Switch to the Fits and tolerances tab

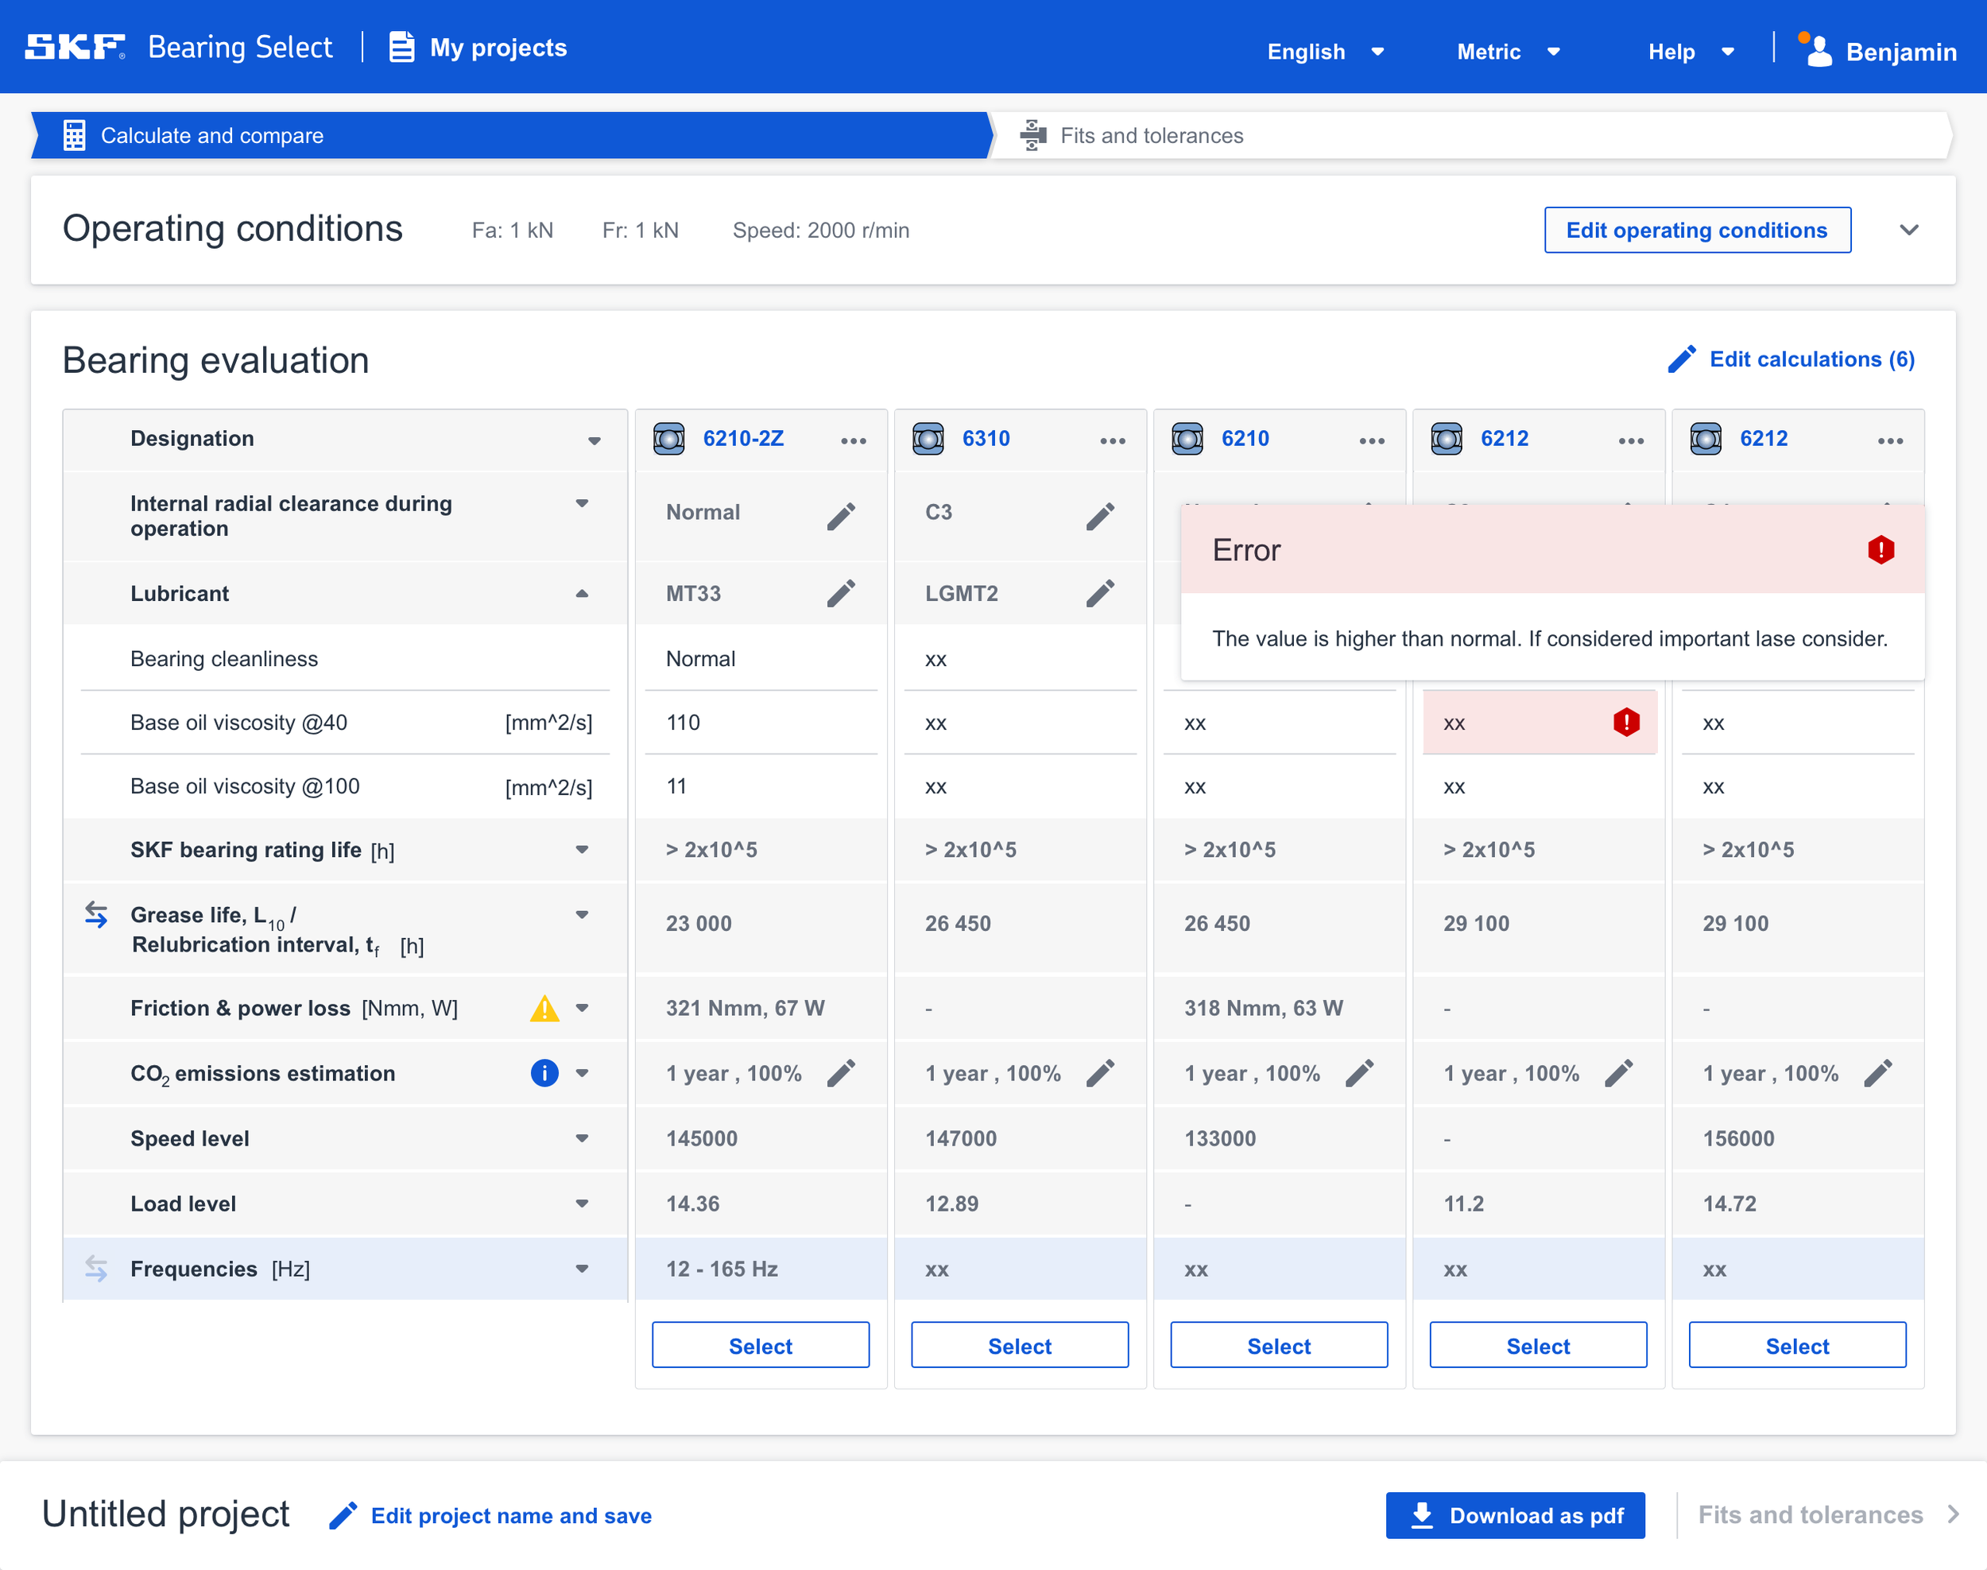tap(1151, 136)
